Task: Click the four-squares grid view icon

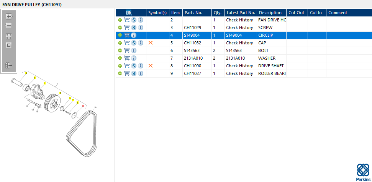Action: click(9, 36)
